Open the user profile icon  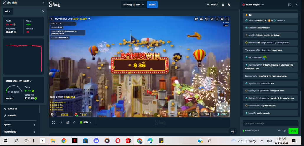tap(223, 4)
